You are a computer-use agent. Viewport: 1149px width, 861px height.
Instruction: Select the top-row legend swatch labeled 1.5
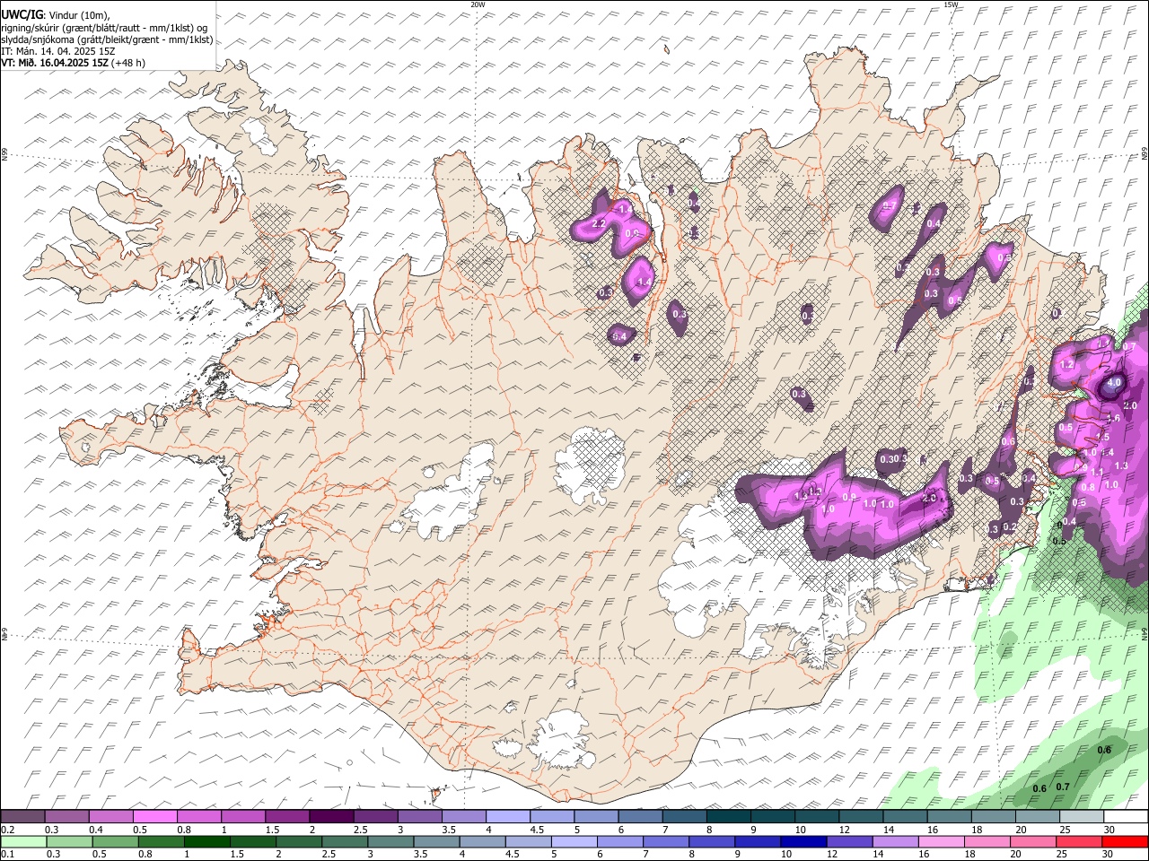coord(286,817)
